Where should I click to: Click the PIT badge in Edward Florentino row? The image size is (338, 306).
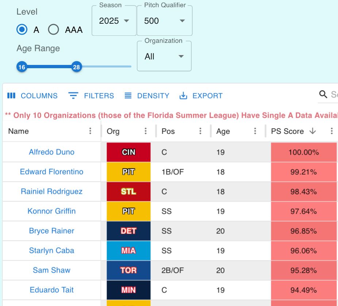pyautogui.click(x=128, y=172)
